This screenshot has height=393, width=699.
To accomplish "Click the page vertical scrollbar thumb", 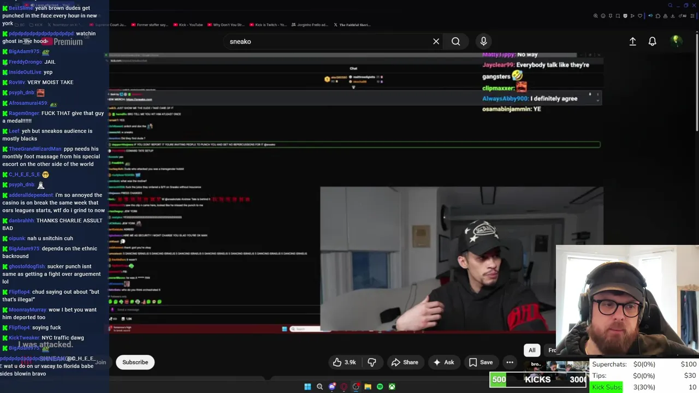I will coord(697,82).
